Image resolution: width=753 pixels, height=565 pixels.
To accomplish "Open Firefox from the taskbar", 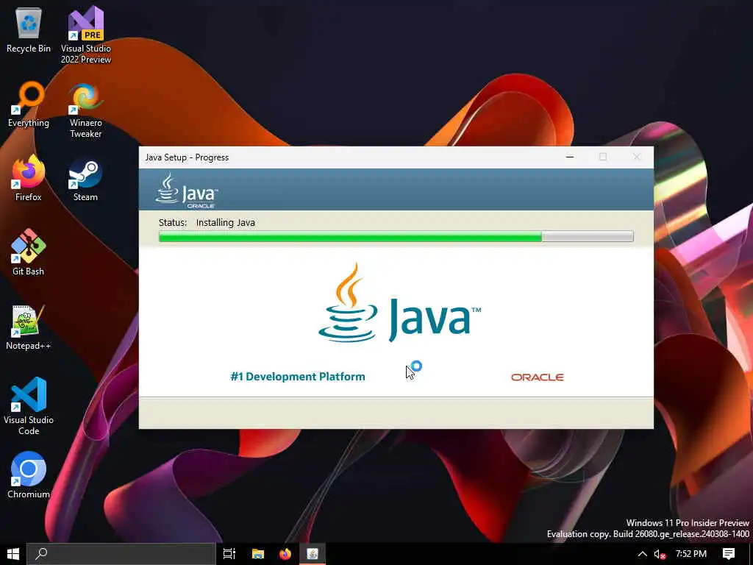I will 285,554.
